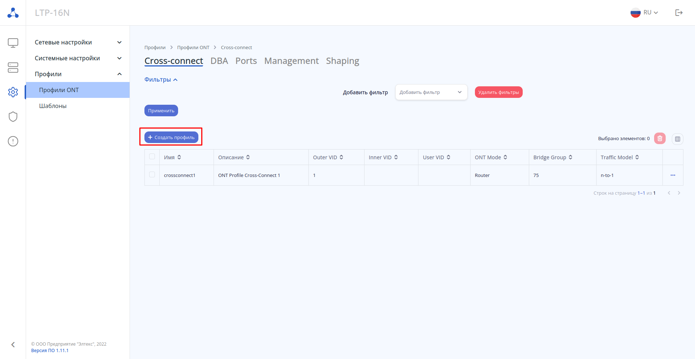The image size is (695, 359).
Task: Click the LTP-16N device title
Action: (52, 13)
